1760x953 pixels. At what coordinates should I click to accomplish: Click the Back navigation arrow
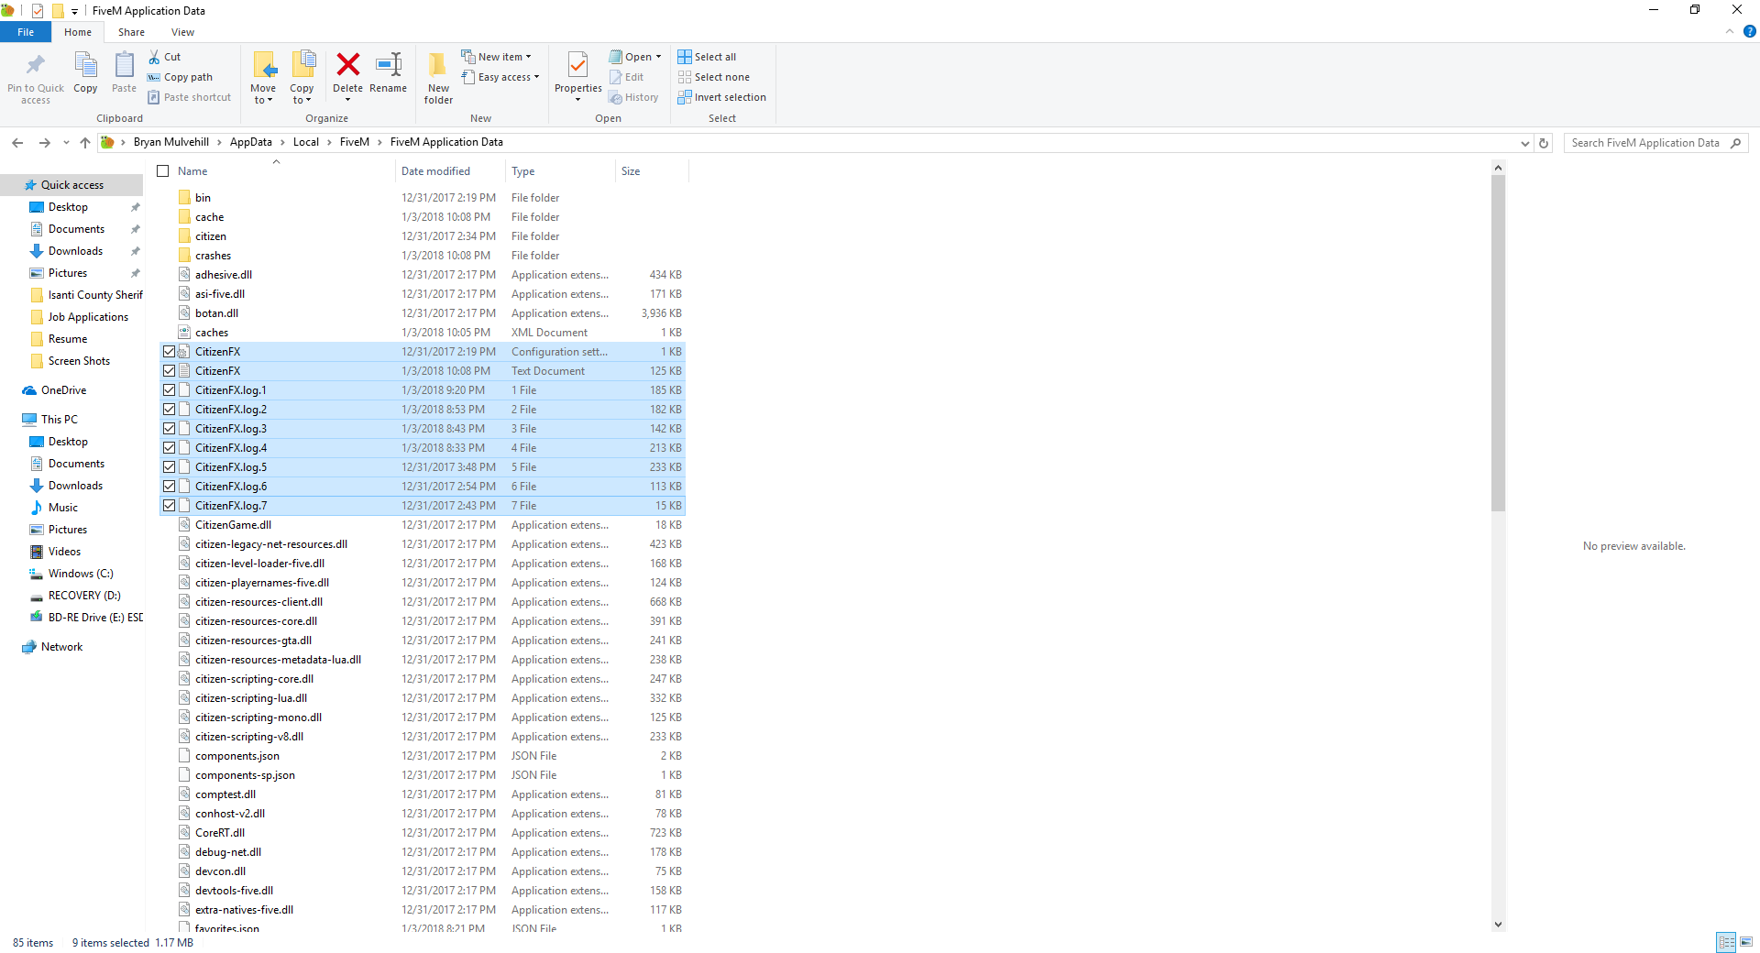(x=17, y=142)
